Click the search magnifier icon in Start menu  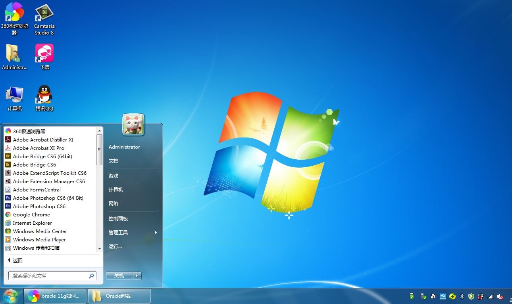[91, 276]
